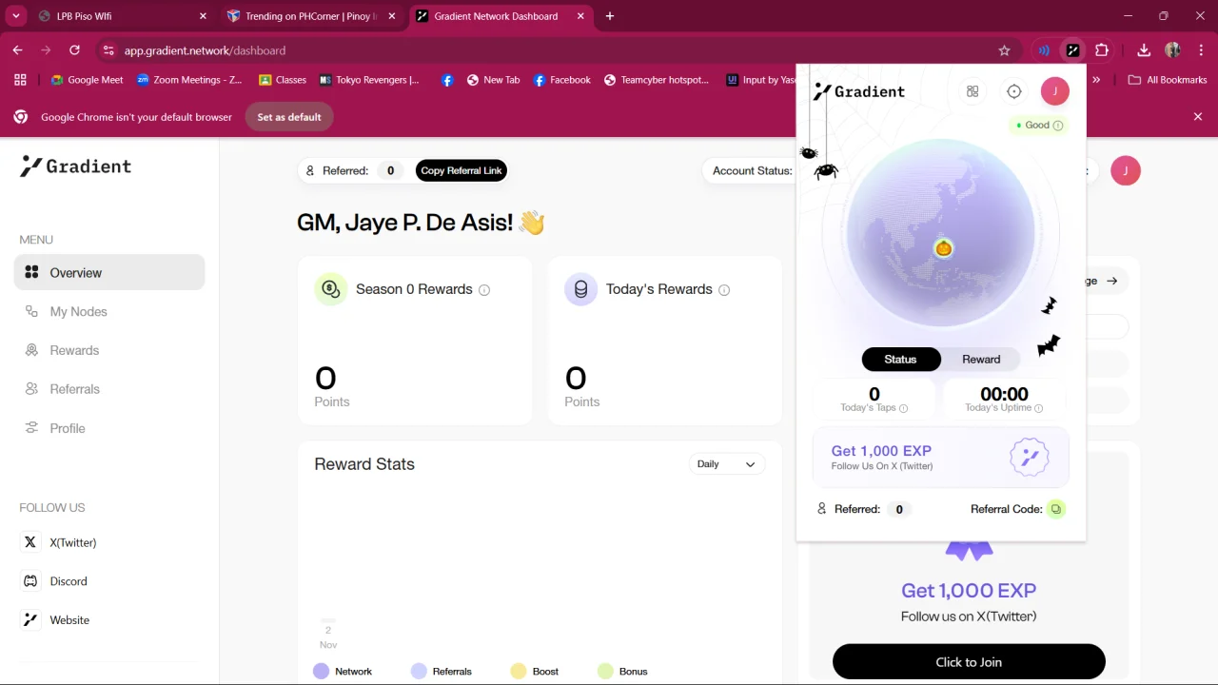Click the Get 1,000 EXP card in popup
The height and width of the screenshot is (685, 1218).
[940, 458]
